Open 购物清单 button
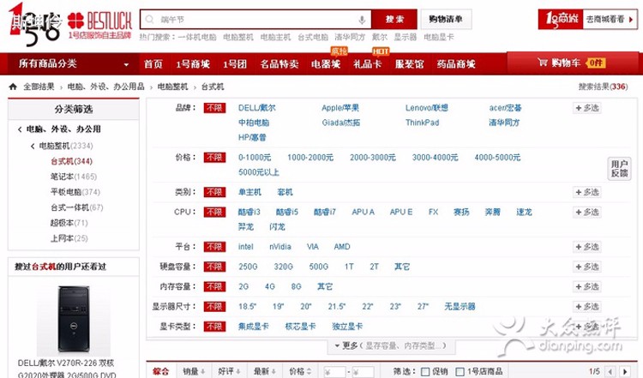643x378 pixels. 446,19
